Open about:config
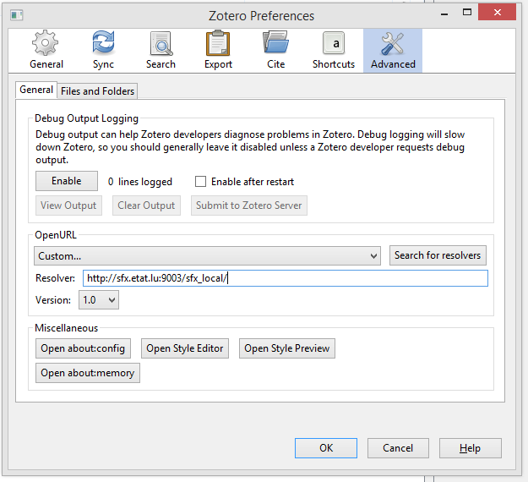 (83, 348)
